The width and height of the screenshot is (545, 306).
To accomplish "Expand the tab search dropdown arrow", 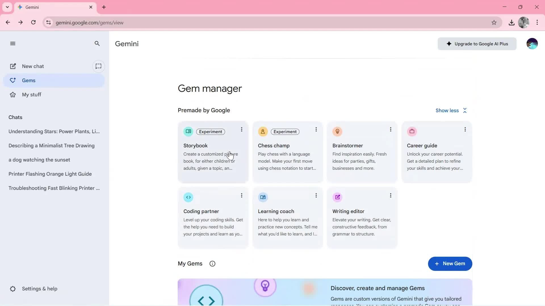I will [7, 7].
